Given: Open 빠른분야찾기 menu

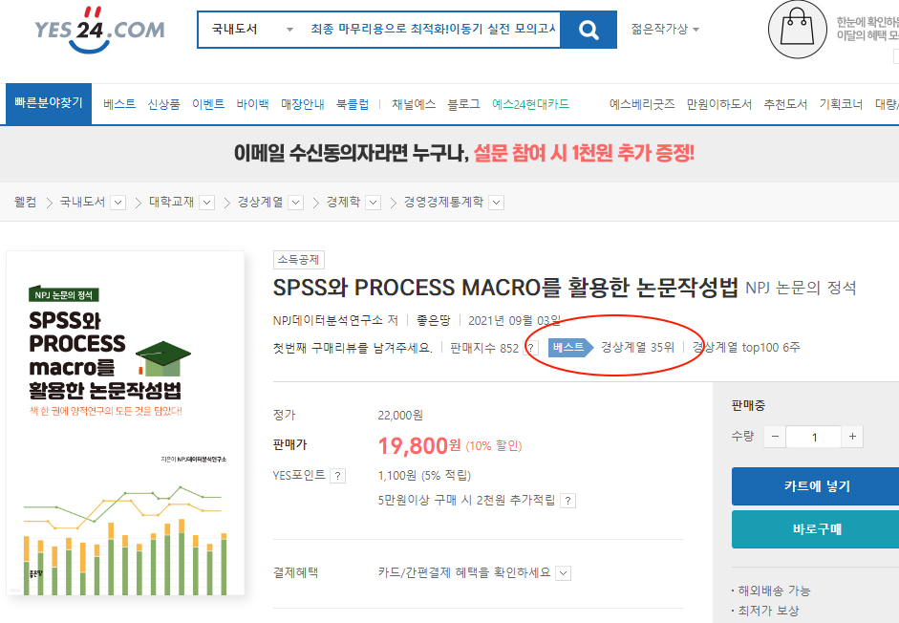Looking at the screenshot, I should [49, 104].
